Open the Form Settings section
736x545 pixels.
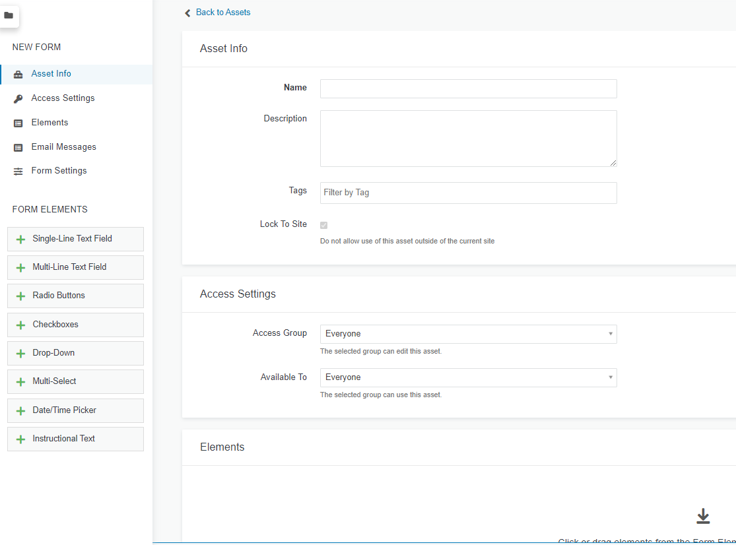tap(59, 171)
